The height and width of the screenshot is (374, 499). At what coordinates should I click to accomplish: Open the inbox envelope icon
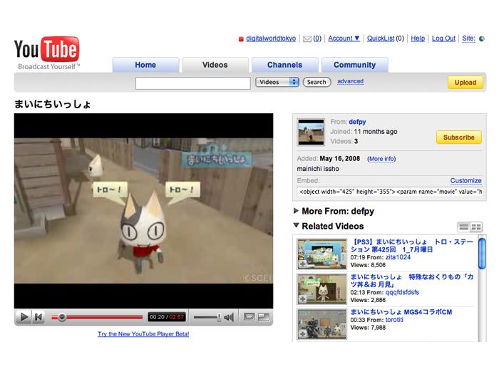click(307, 38)
